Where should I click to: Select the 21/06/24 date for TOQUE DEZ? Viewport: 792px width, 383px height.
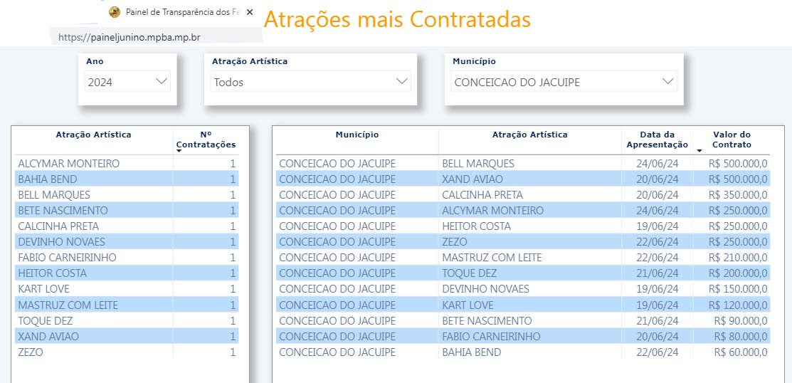pyautogui.click(x=657, y=273)
